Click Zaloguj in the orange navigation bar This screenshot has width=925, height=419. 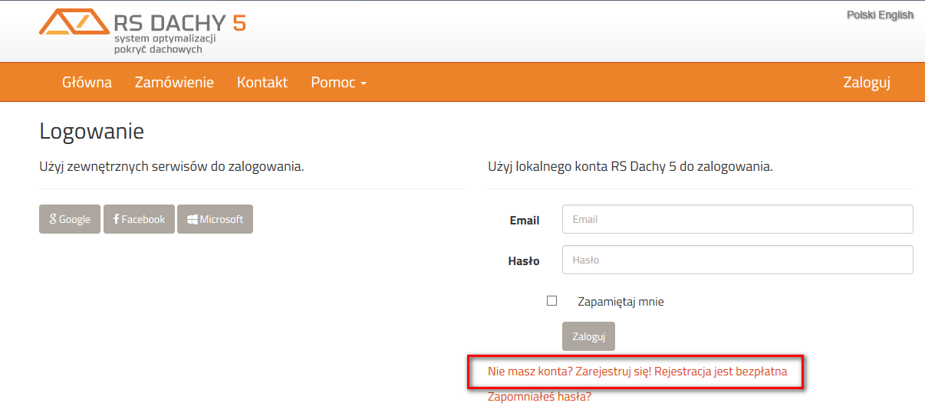(867, 82)
